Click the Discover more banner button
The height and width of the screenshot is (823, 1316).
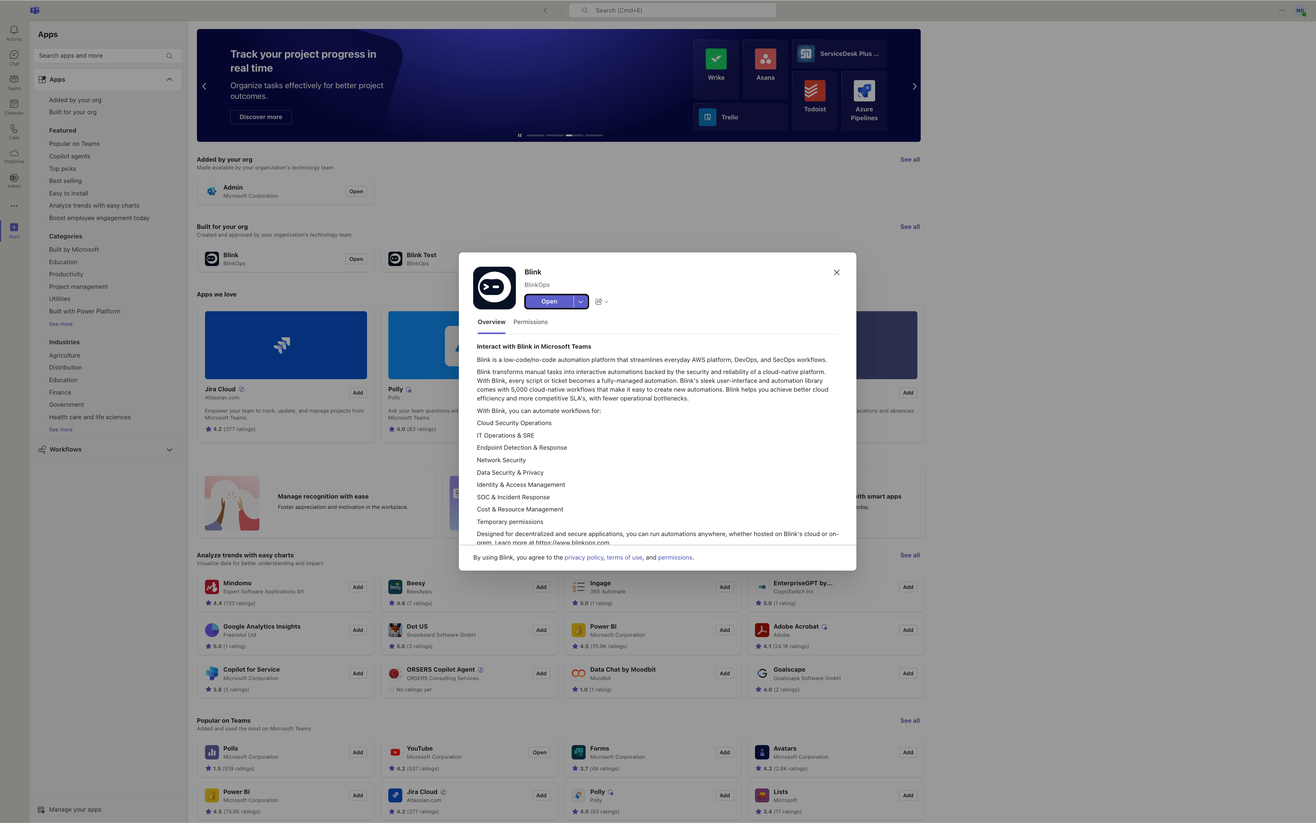[x=261, y=117]
